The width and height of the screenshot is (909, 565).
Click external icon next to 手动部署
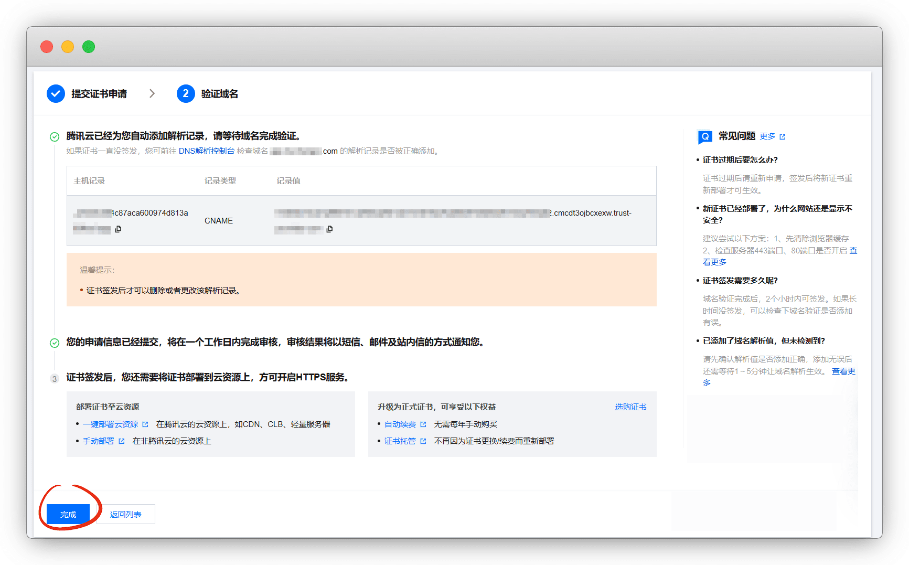122,441
